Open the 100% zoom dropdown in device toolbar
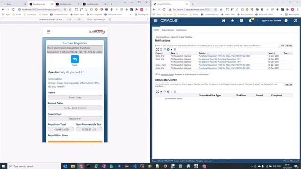 click(x=89, y=19)
